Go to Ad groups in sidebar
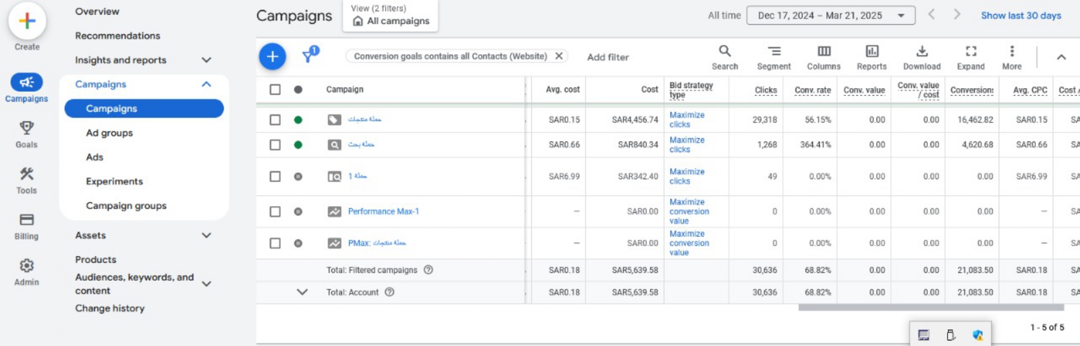The height and width of the screenshot is (346, 1080). [110, 133]
